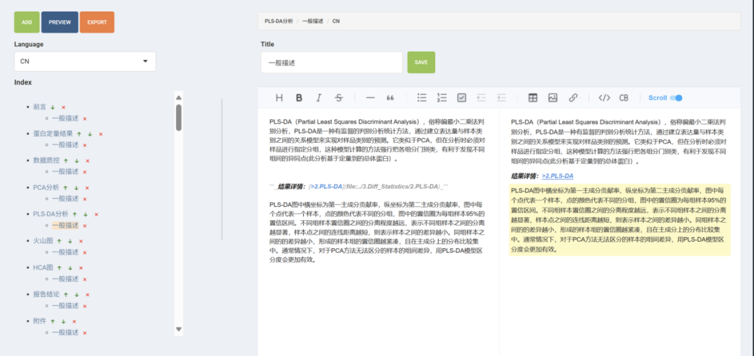Click the green ADD button
The height and width of the screenshot is (356, 754).
27,22
